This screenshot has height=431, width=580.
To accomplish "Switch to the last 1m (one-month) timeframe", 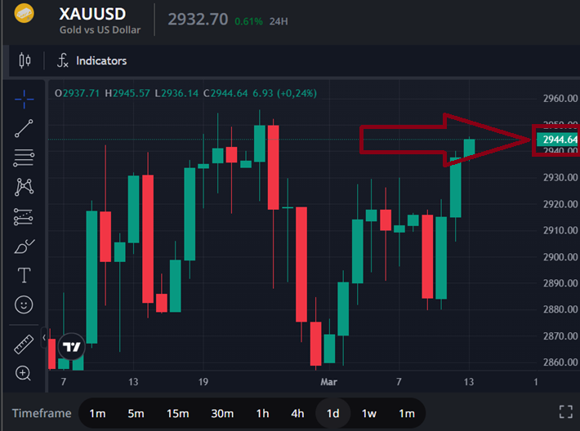I will click(407, 413).
